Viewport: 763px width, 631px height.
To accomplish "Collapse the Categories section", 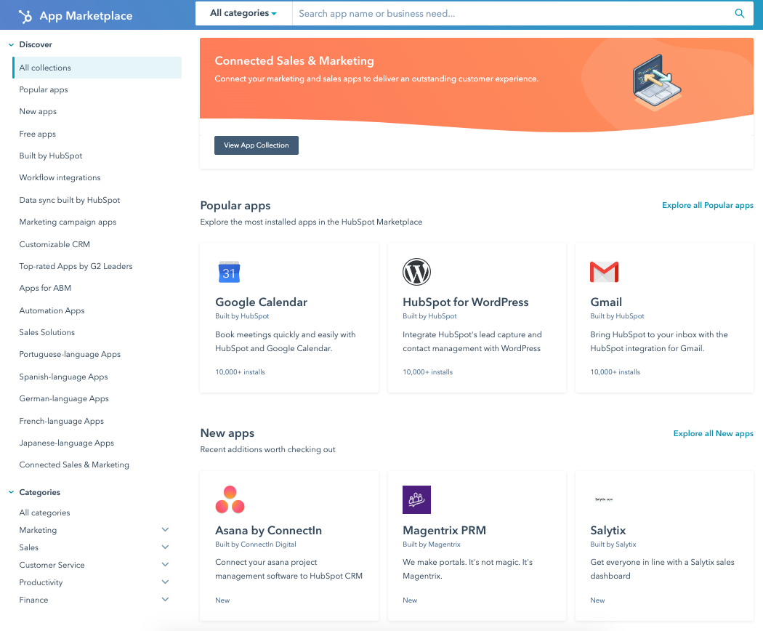I will 11,492.
